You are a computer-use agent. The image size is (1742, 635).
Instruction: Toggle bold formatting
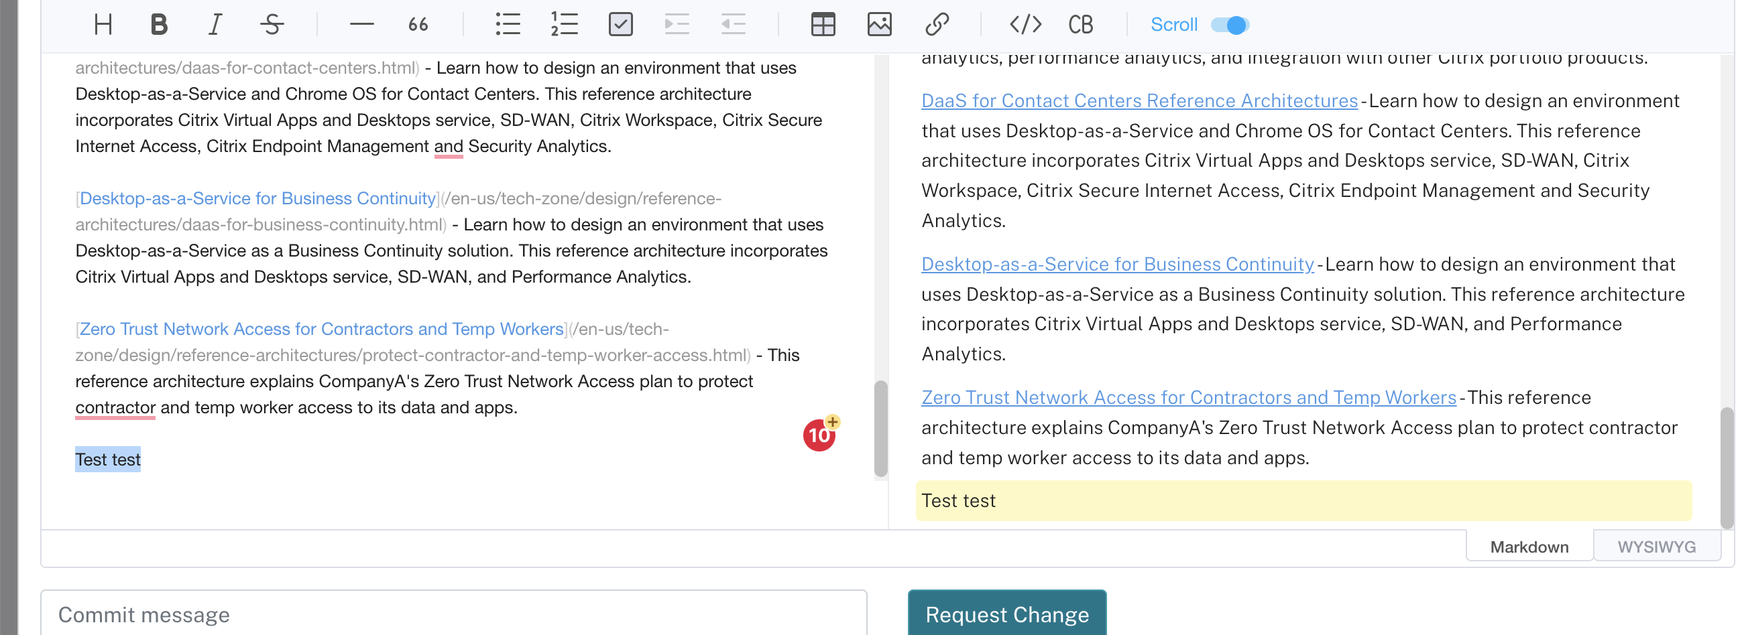point(159,25)
